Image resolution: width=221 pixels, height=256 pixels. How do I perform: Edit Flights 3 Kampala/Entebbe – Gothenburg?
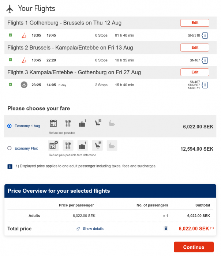[x=195, y=72]
